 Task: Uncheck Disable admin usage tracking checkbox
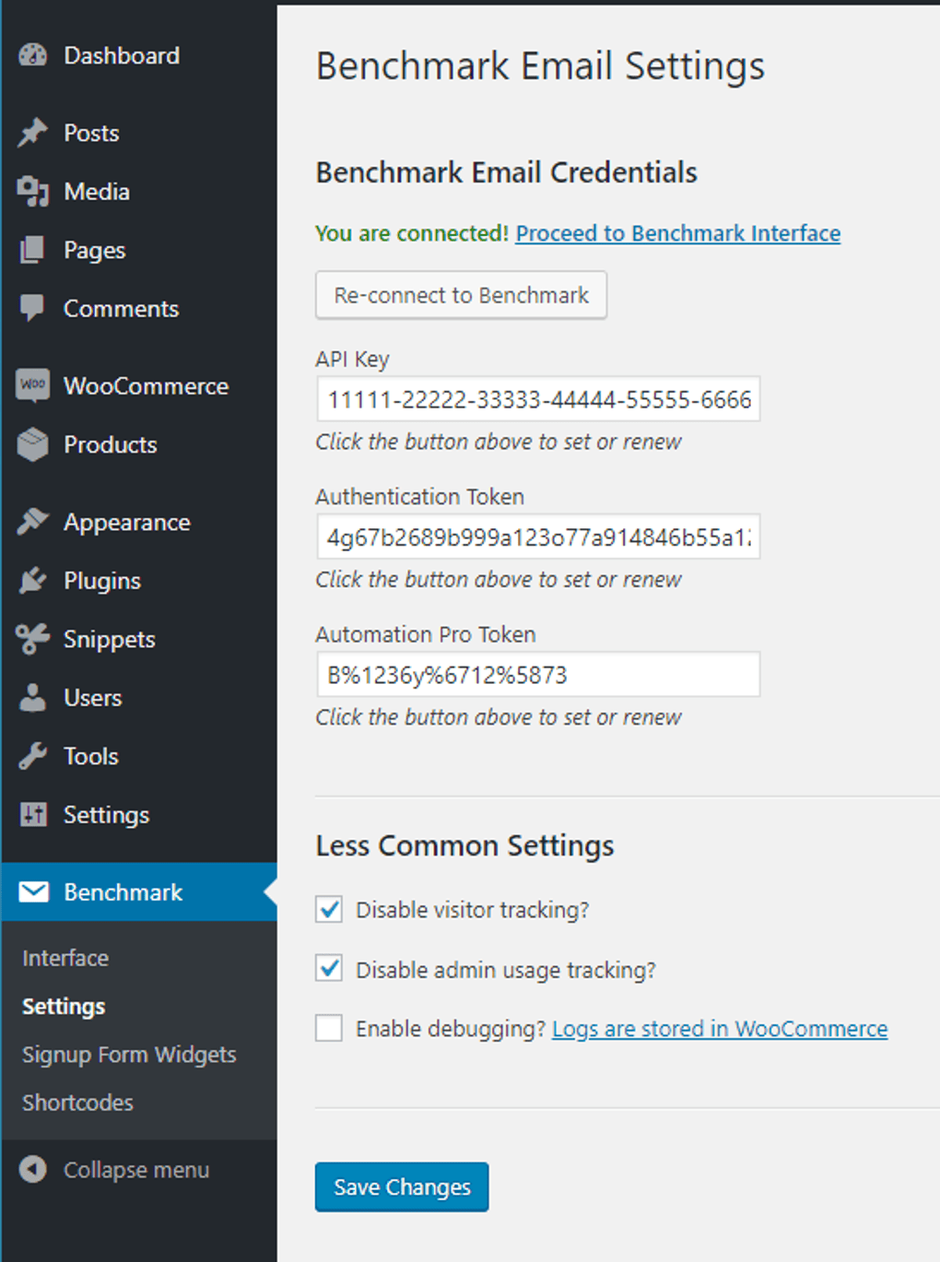click(x=329, y=969)
